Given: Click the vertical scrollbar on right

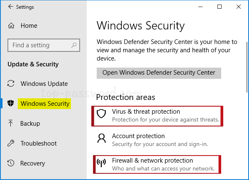Looking at the screenshot, I should pos(247,67).
